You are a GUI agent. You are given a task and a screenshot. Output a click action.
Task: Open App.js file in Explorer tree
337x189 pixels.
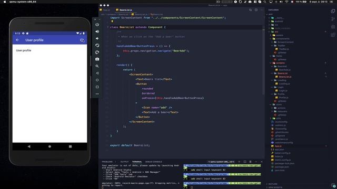tap(276, 146)
